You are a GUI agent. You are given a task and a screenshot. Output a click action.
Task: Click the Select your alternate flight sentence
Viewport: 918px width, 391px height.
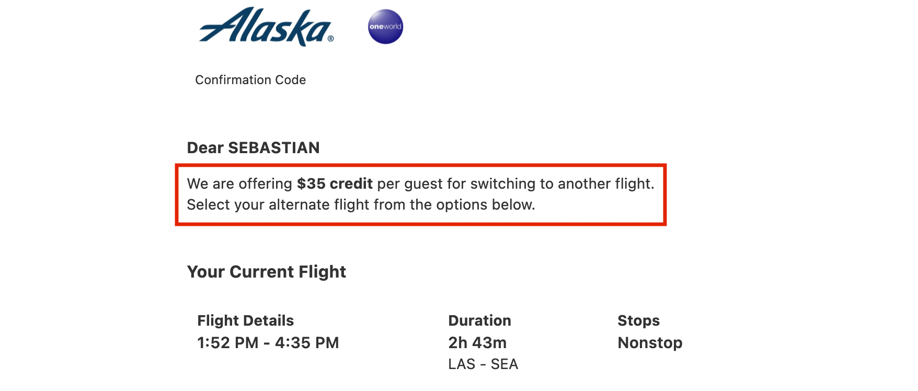tap(361, 205)
